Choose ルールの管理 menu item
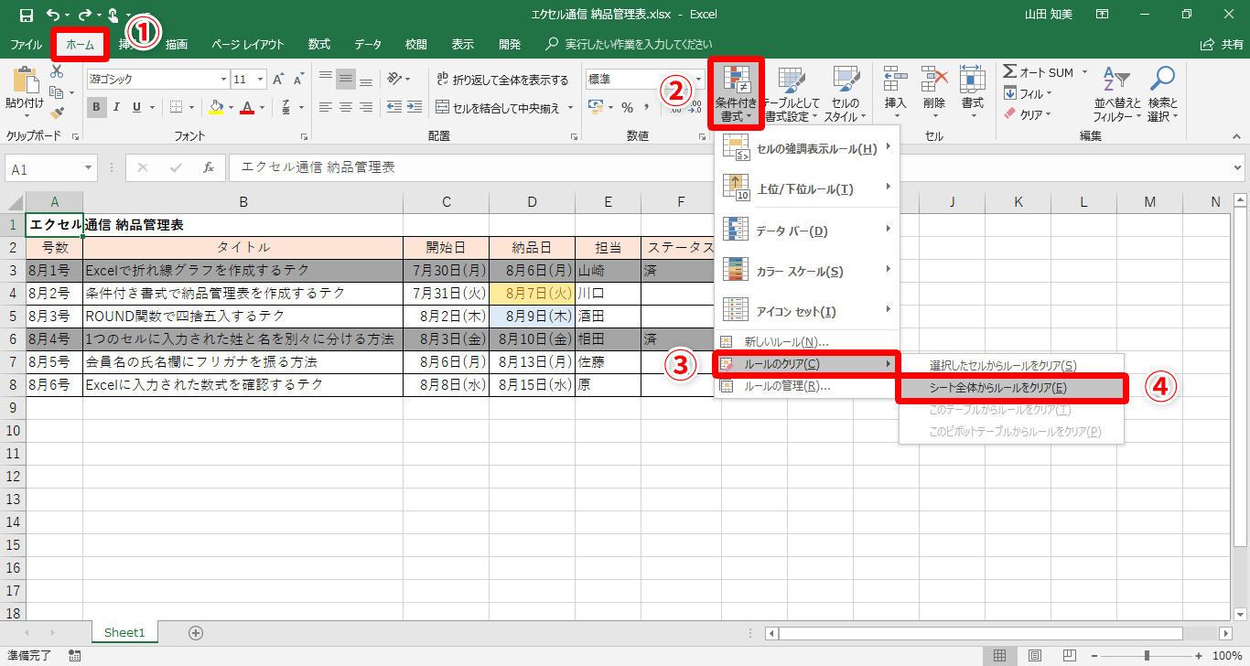The height and width of the screenshot is (666, 1250). 806,386
